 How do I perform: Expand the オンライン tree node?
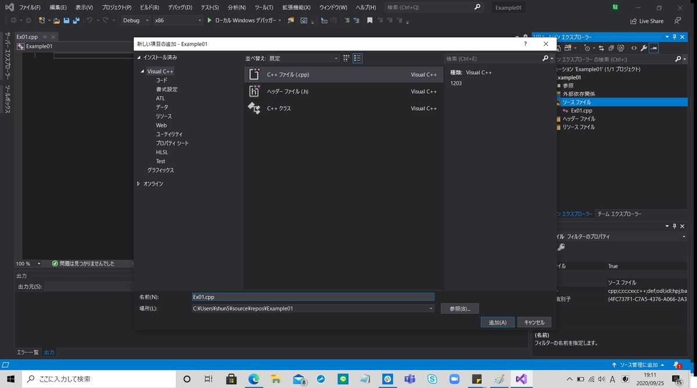(x=139, y=184)
